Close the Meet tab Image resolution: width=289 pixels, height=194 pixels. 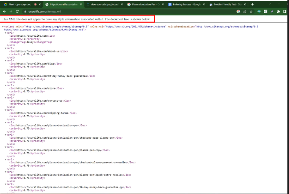[40, 4]
